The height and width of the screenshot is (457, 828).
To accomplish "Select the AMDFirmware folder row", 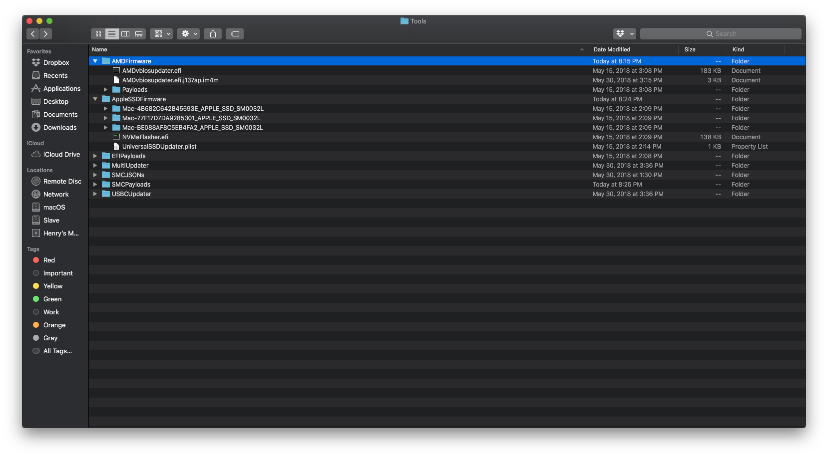I will pyautogui.click(x=447, y=61).
